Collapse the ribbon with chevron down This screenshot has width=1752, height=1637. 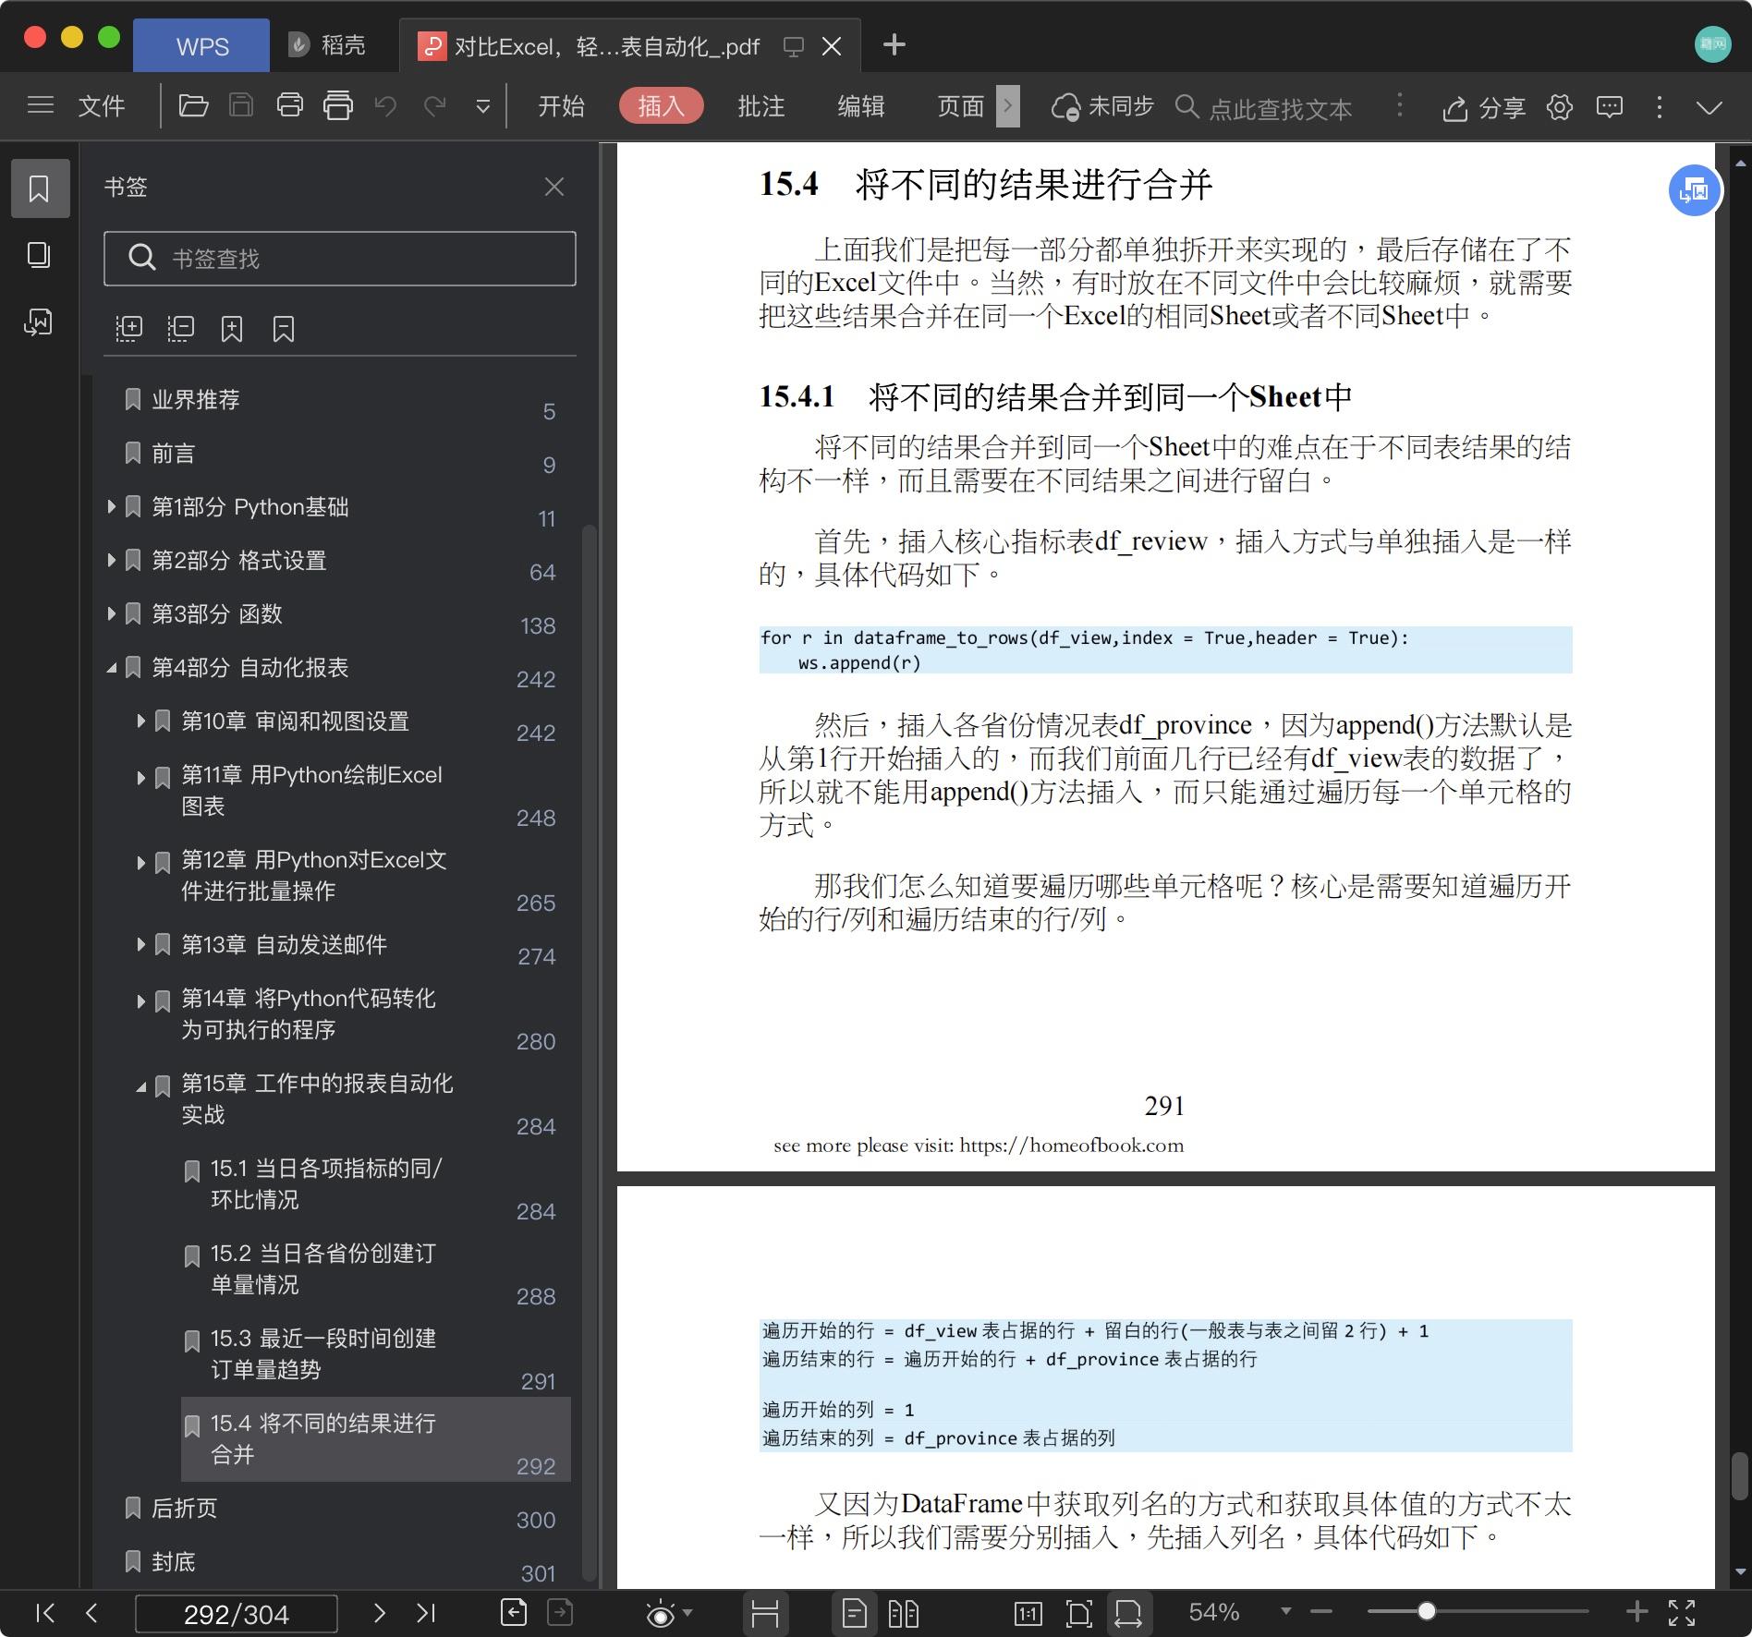1709,108
